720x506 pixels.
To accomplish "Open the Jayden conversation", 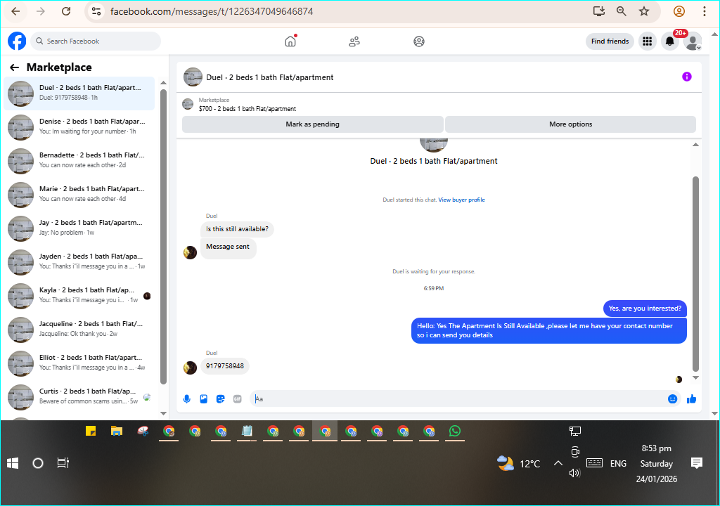I will [x=79, y=262].
